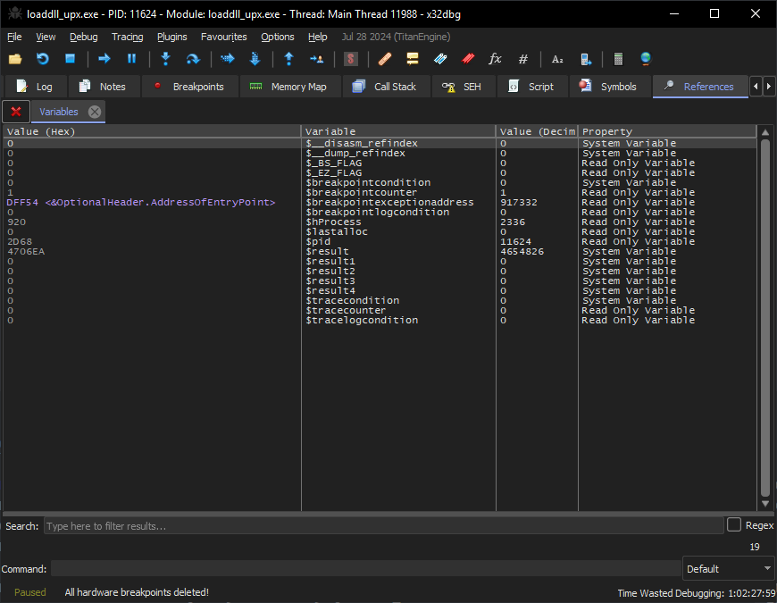777x603 pixels.
Task: Click the functions fx icon
Action: point(495,59)
